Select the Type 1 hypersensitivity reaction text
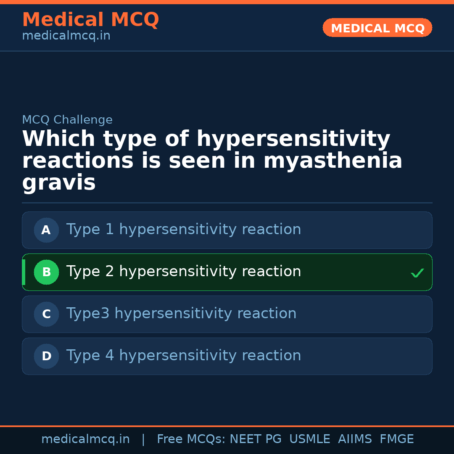This screenshot has height=454, width=454. click(184, 230)
